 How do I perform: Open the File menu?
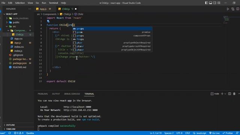[3, 3]
